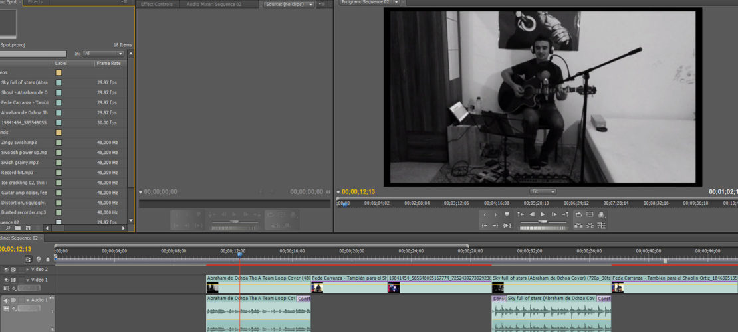Click the timeline playhead at 00;00;12;13

coord(240,253)
